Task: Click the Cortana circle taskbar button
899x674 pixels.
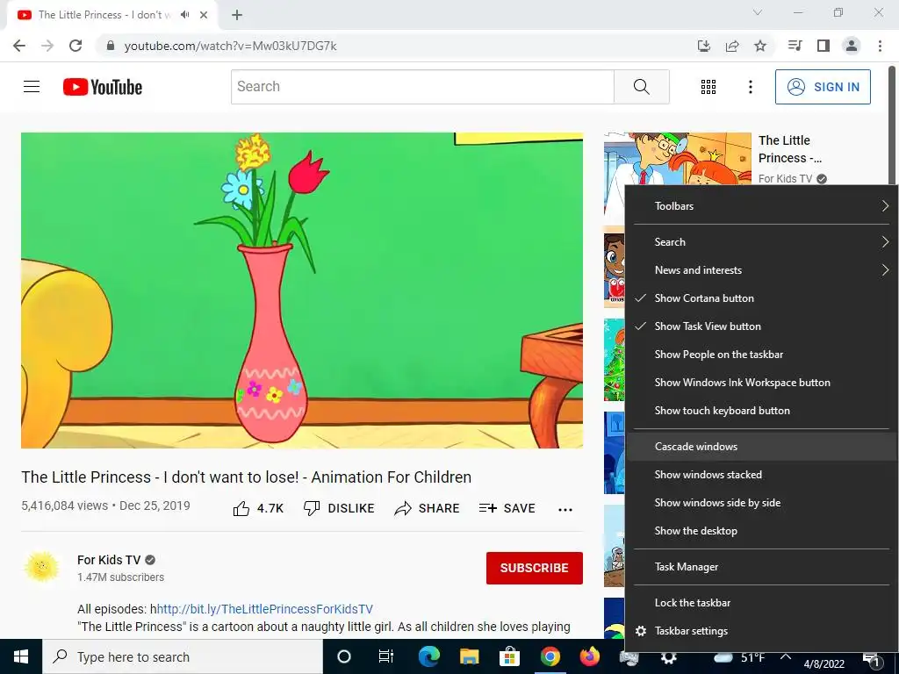Action: [344, 656]
